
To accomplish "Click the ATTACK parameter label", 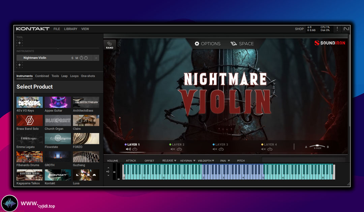I will pyautogui.click(x=131, y=161).
